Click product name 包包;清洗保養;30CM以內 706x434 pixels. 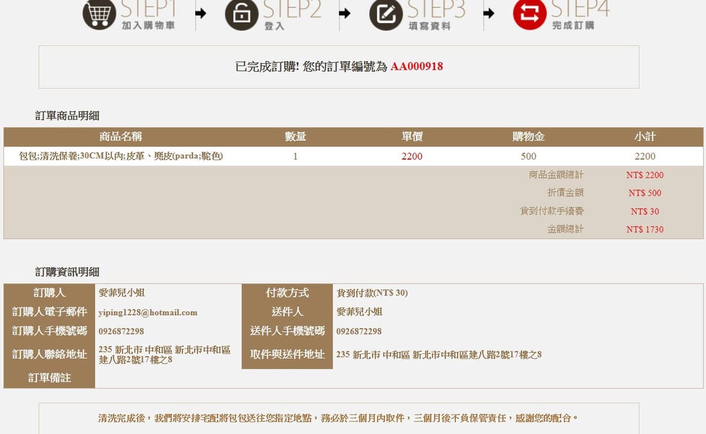pos(121,156)
